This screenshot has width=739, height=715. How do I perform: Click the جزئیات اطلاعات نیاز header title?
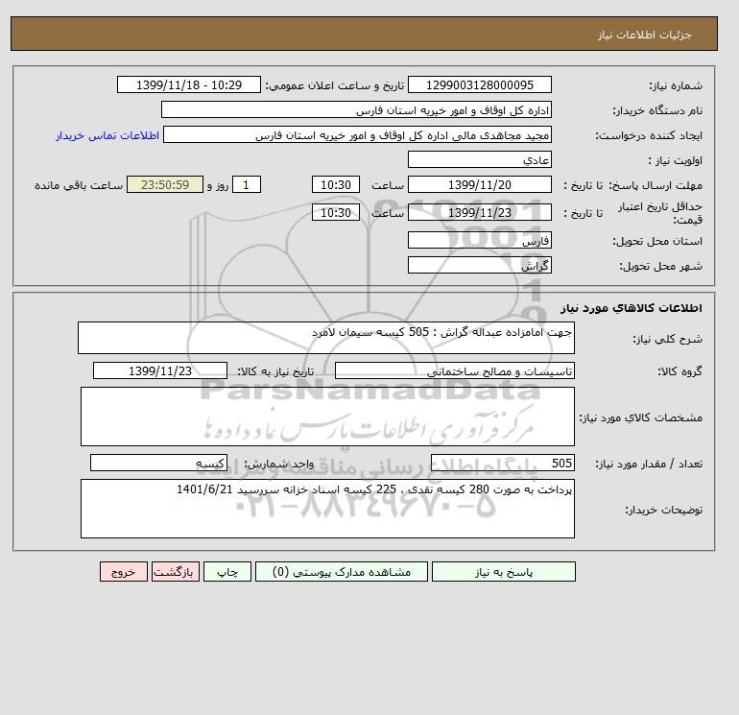[645, 36]
